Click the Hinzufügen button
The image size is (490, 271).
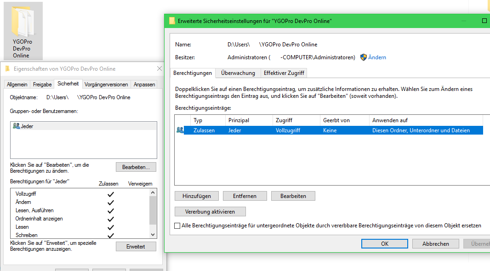pyautogui.click(x=197, y=196)
